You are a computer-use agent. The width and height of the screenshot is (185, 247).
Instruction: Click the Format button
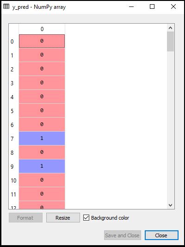25,218
